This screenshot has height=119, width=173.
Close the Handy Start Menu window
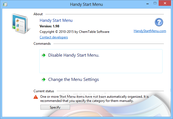pyautogui.click(x=165, y=3)
